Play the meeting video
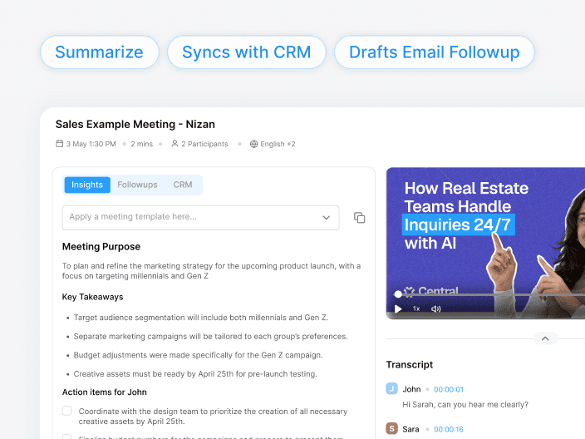This screenshot has width=585, height=439. click(398, 309)
